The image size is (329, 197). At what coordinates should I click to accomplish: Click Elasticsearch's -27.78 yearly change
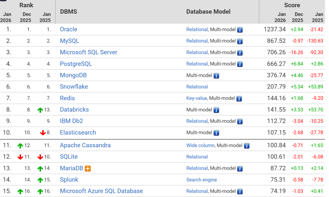pyautogui.click(x=316, y=132)
